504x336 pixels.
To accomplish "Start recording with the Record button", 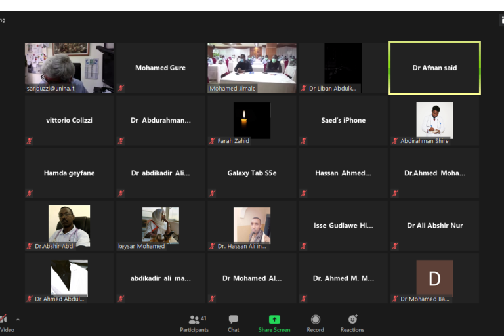I will (315, 322).
